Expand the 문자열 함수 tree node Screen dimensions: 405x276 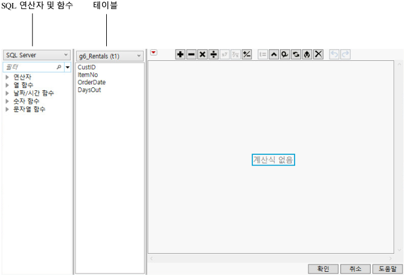[7, 109]
